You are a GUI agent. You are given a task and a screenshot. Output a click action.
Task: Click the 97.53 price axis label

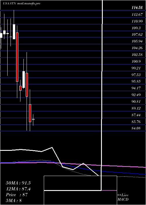click(x=136, y=75)
